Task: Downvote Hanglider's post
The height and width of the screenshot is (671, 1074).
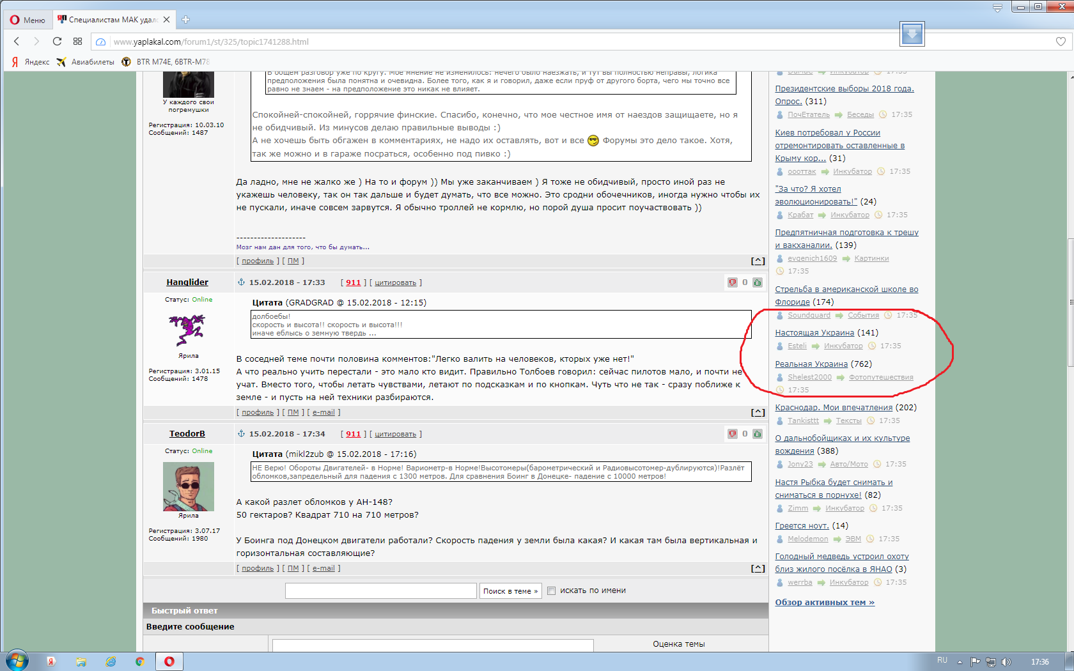Action: (733, 282)
